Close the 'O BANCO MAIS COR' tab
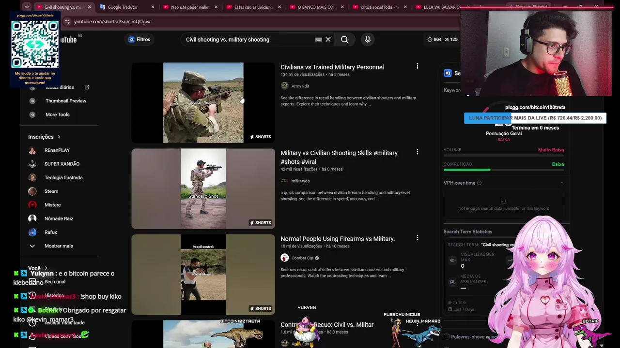The height and width of the screenshot is (348, 620). (342, 7)
